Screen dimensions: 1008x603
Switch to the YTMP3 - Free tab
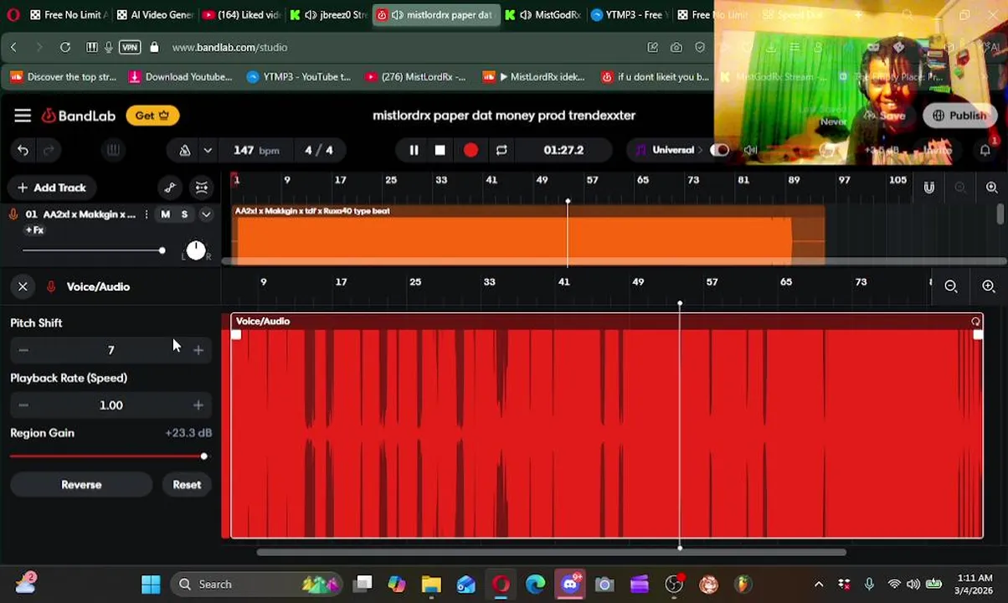coord(628,15)
